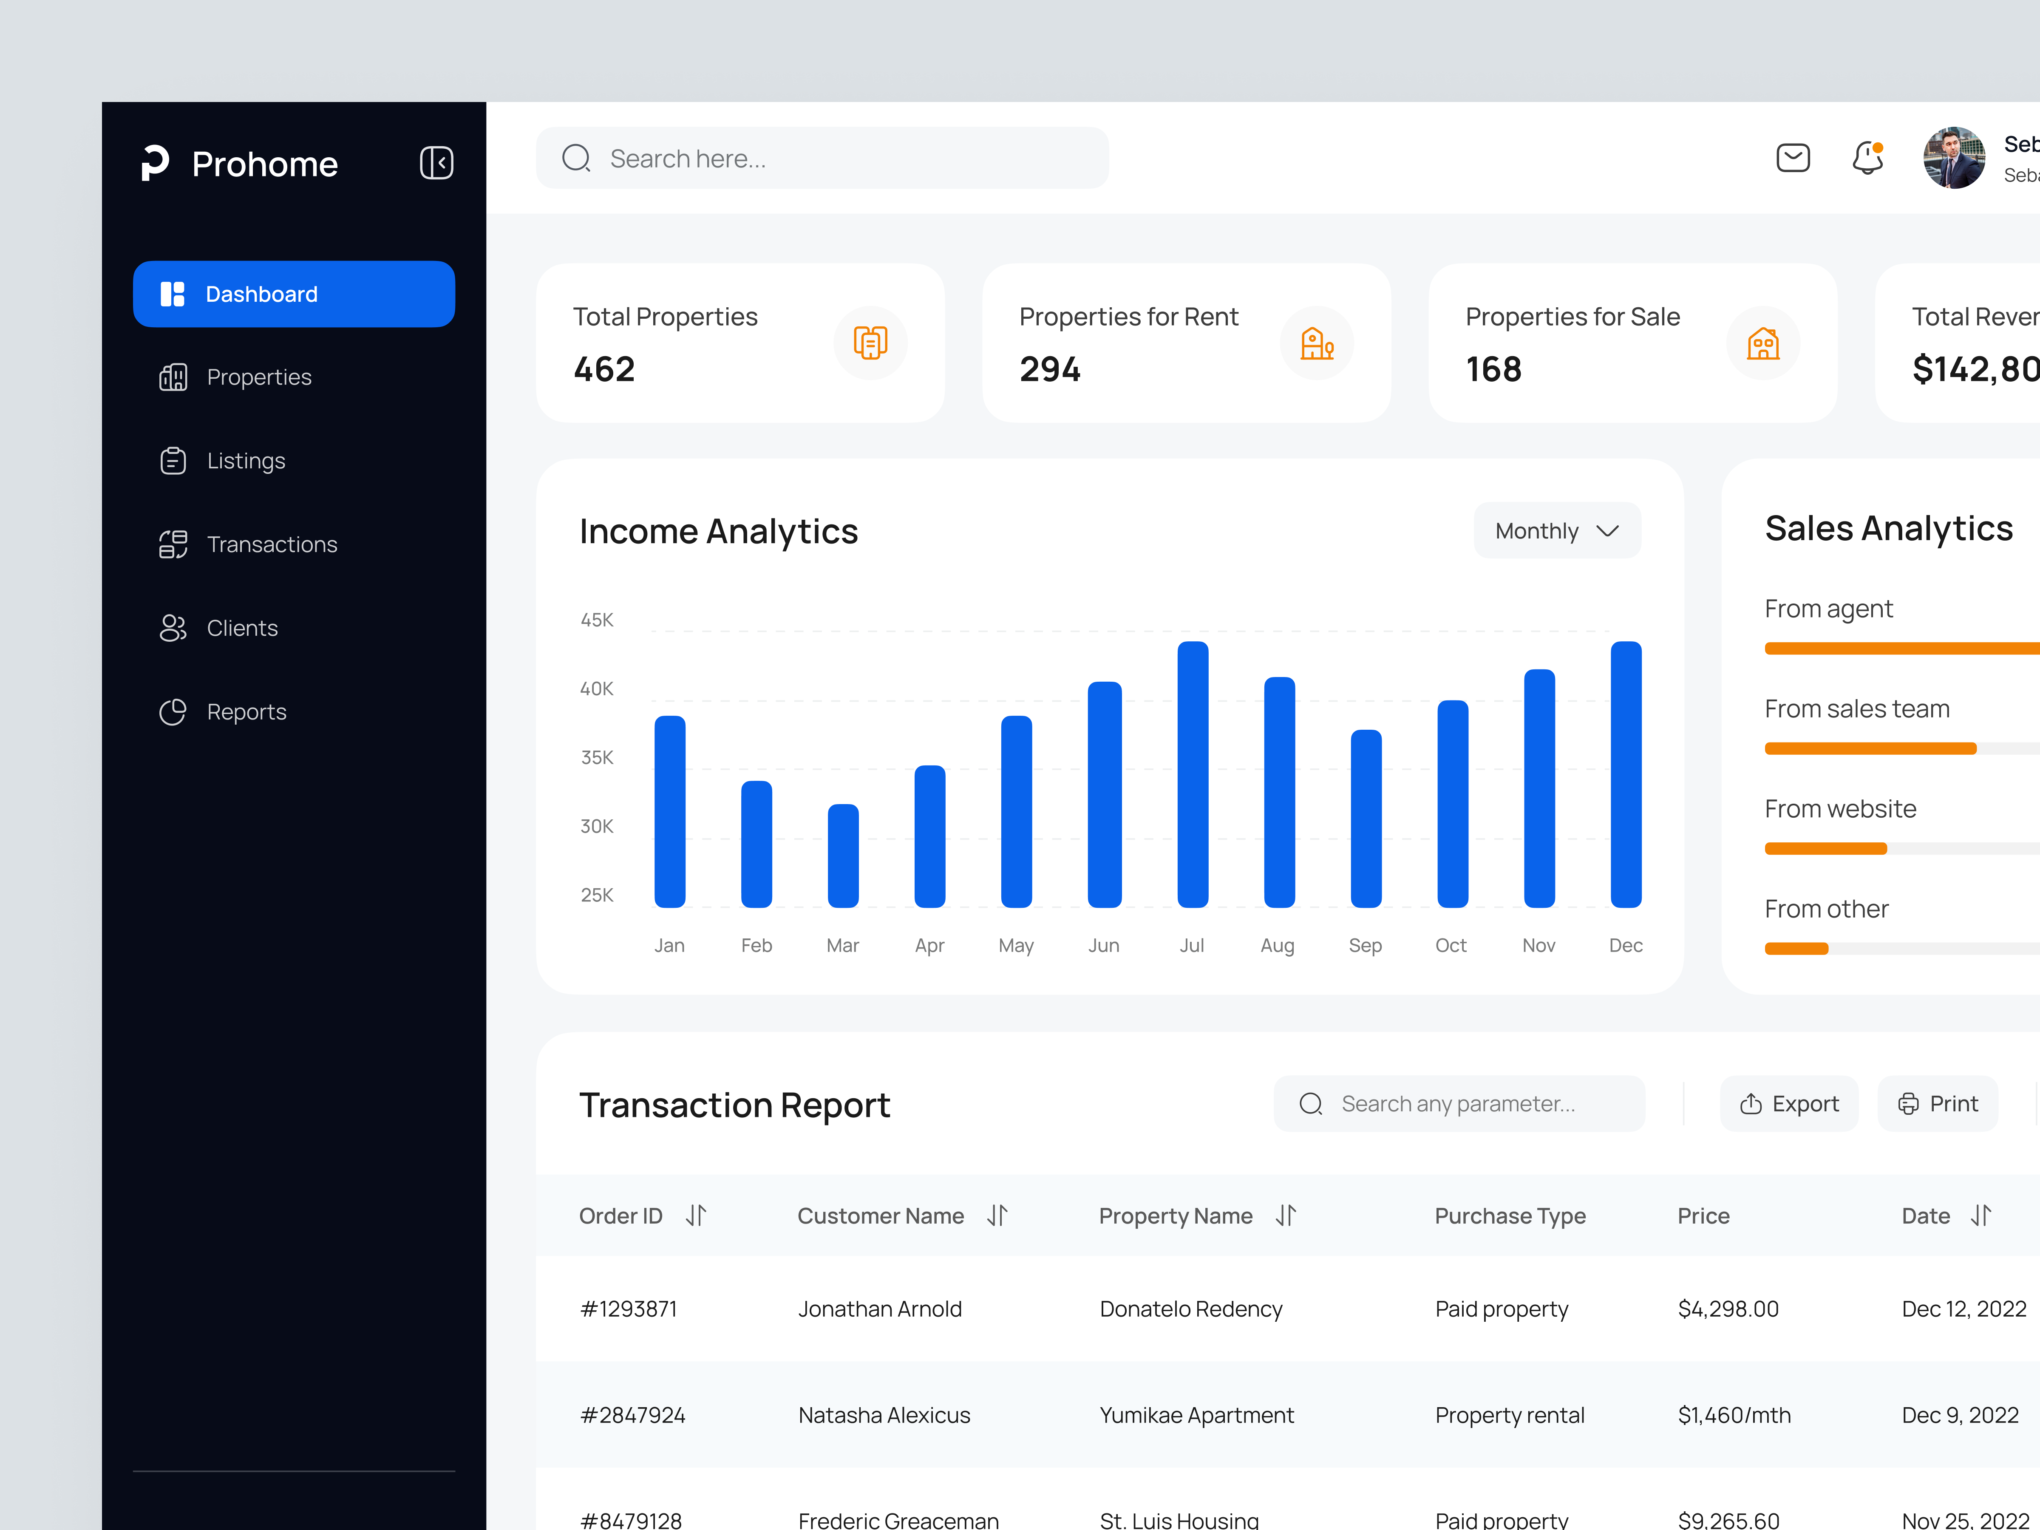Click the Total Properties card icon

[870, 342]
